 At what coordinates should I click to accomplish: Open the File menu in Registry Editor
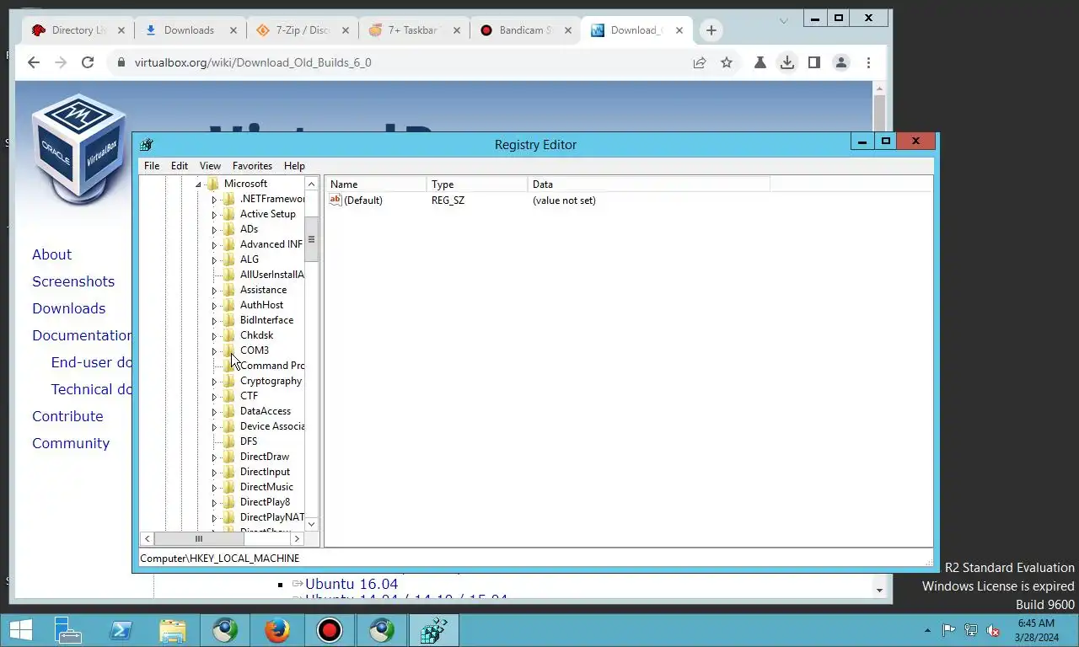[x=152, y=166]
